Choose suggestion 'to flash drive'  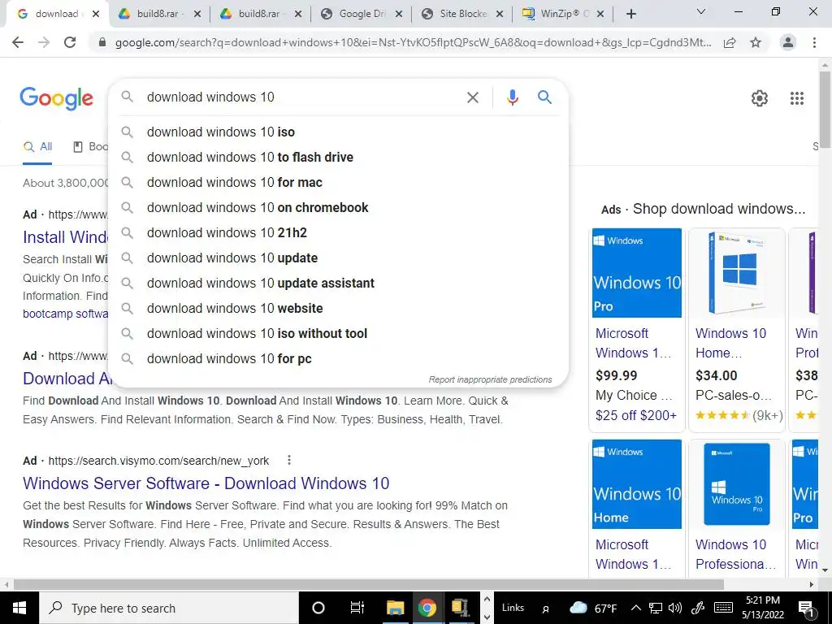[338, 157]
